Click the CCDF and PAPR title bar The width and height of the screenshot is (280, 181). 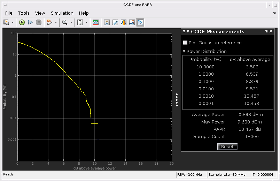138,5
